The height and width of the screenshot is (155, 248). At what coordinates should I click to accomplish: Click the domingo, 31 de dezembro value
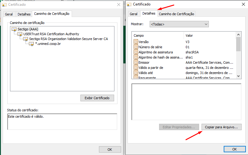[x=209, y=73]
